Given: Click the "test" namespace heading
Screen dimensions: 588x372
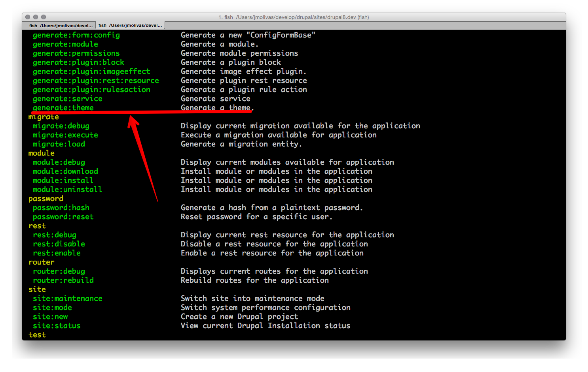Looking at the screenshot, I should (37, 335).
